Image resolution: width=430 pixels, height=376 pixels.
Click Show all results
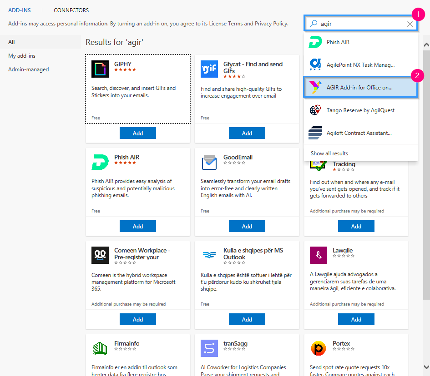point(329,153)
